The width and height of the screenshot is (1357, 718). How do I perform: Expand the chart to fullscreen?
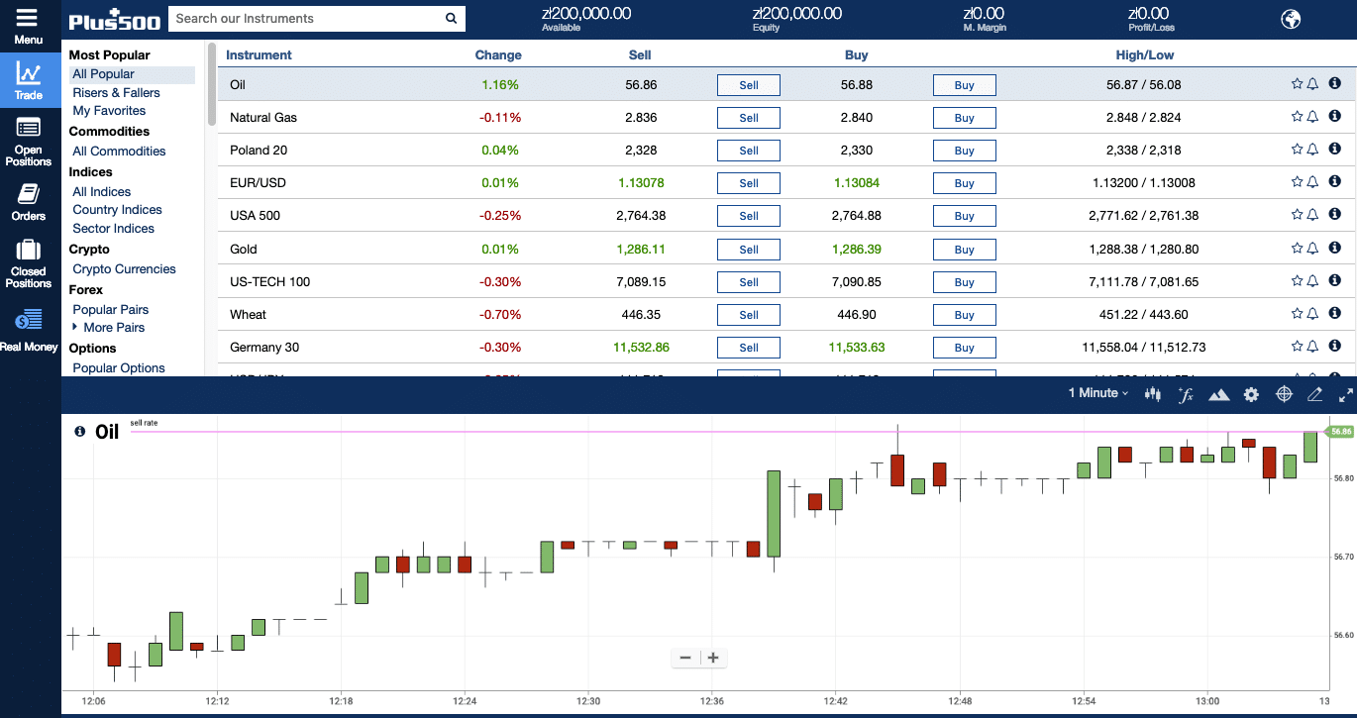point(1345,394)
